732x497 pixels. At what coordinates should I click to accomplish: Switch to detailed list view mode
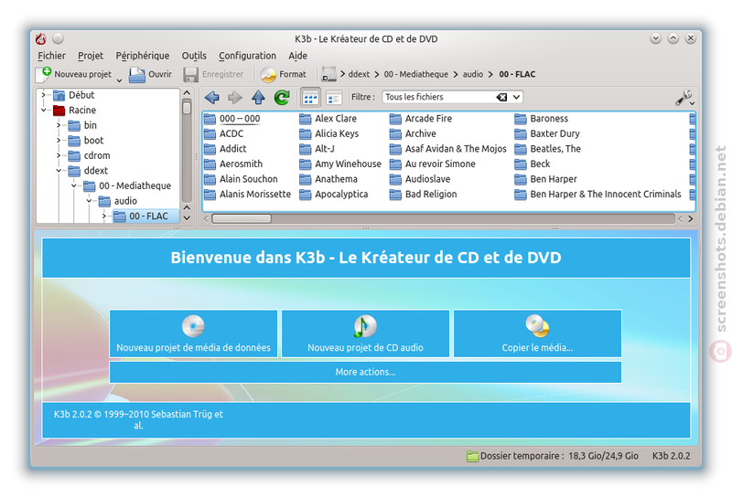334,98
